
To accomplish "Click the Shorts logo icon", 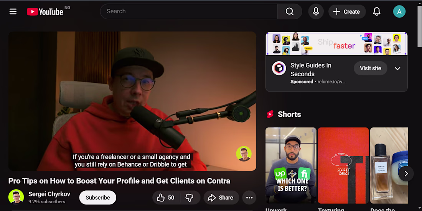I will pos(270,114).
